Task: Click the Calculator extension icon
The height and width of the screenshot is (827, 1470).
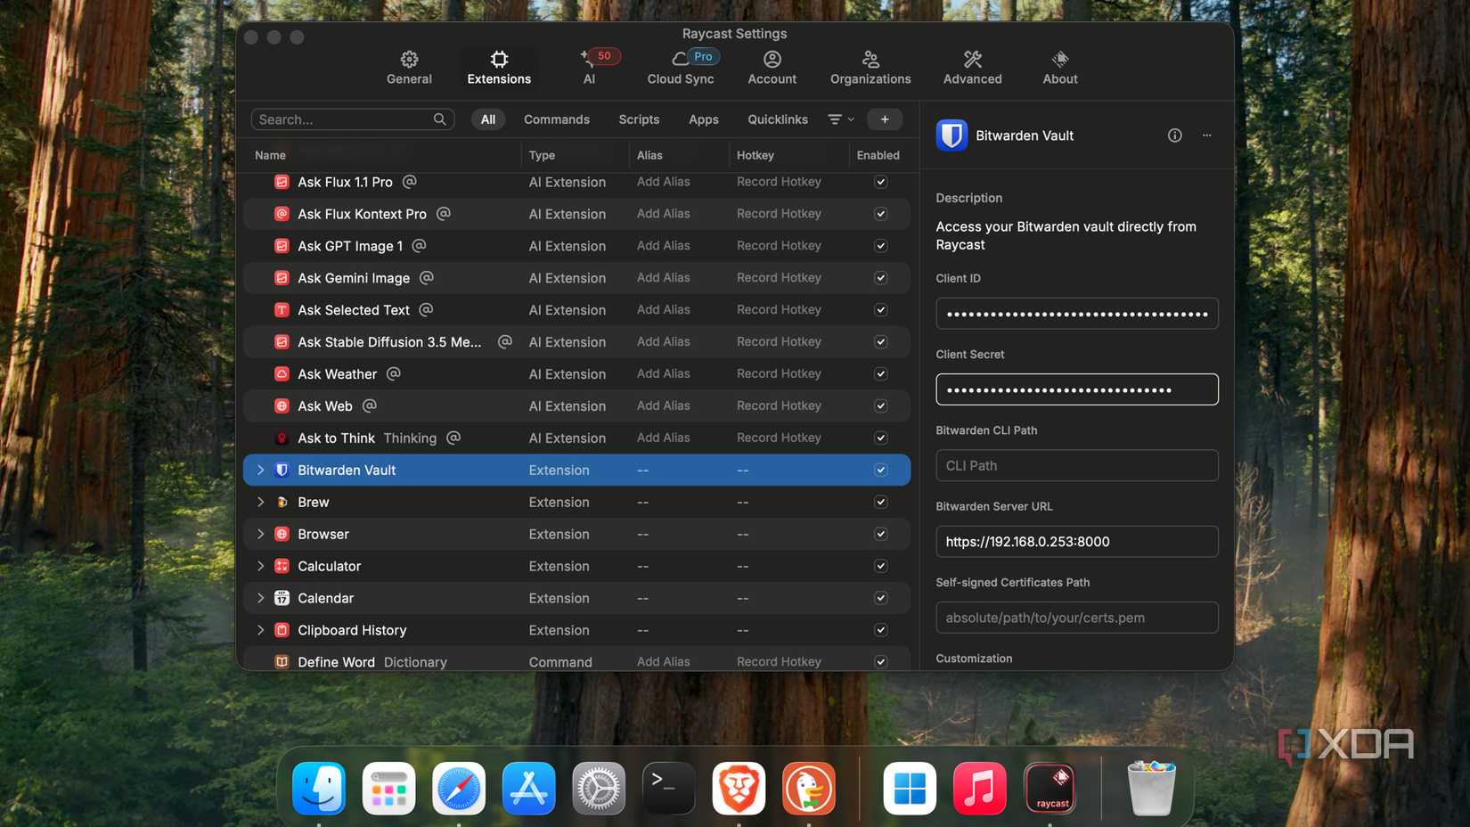Action: point(282,566)
